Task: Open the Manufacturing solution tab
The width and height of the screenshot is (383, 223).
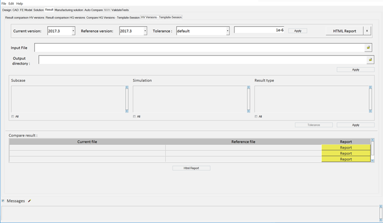Action: pyautogui.click(x=69, y=10)
